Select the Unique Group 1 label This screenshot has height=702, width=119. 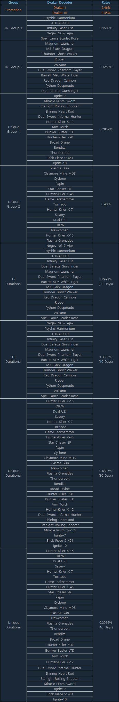13,129
